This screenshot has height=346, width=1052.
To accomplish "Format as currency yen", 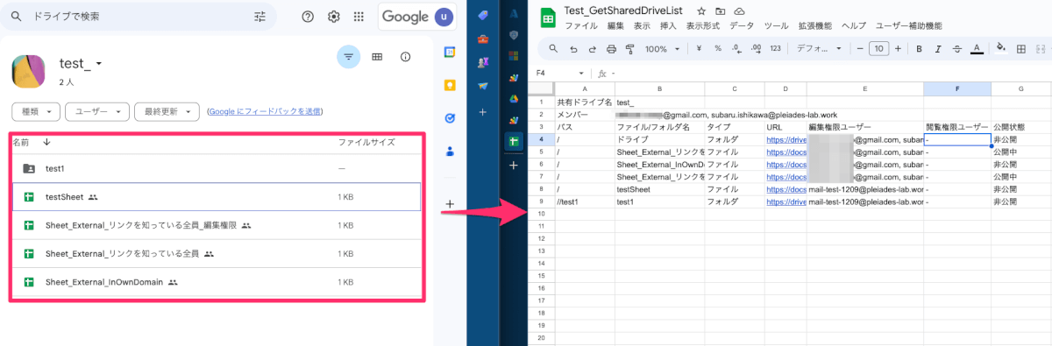I will click(x=698, y=49).
